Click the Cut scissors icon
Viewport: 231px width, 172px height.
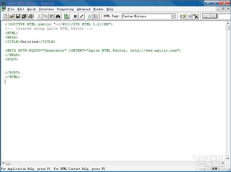click(x=39, y=16)
